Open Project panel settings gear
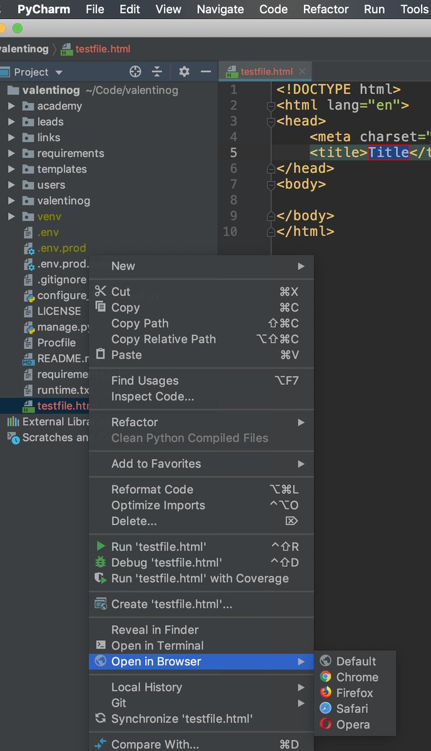This screenshot has height=751, width=431. (184, 72)
